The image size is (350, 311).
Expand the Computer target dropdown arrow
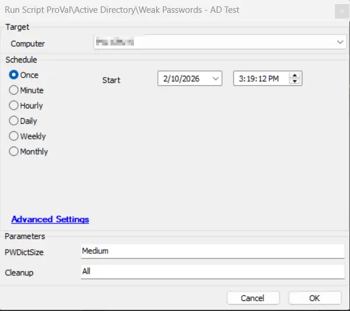[x=340, y=43]
